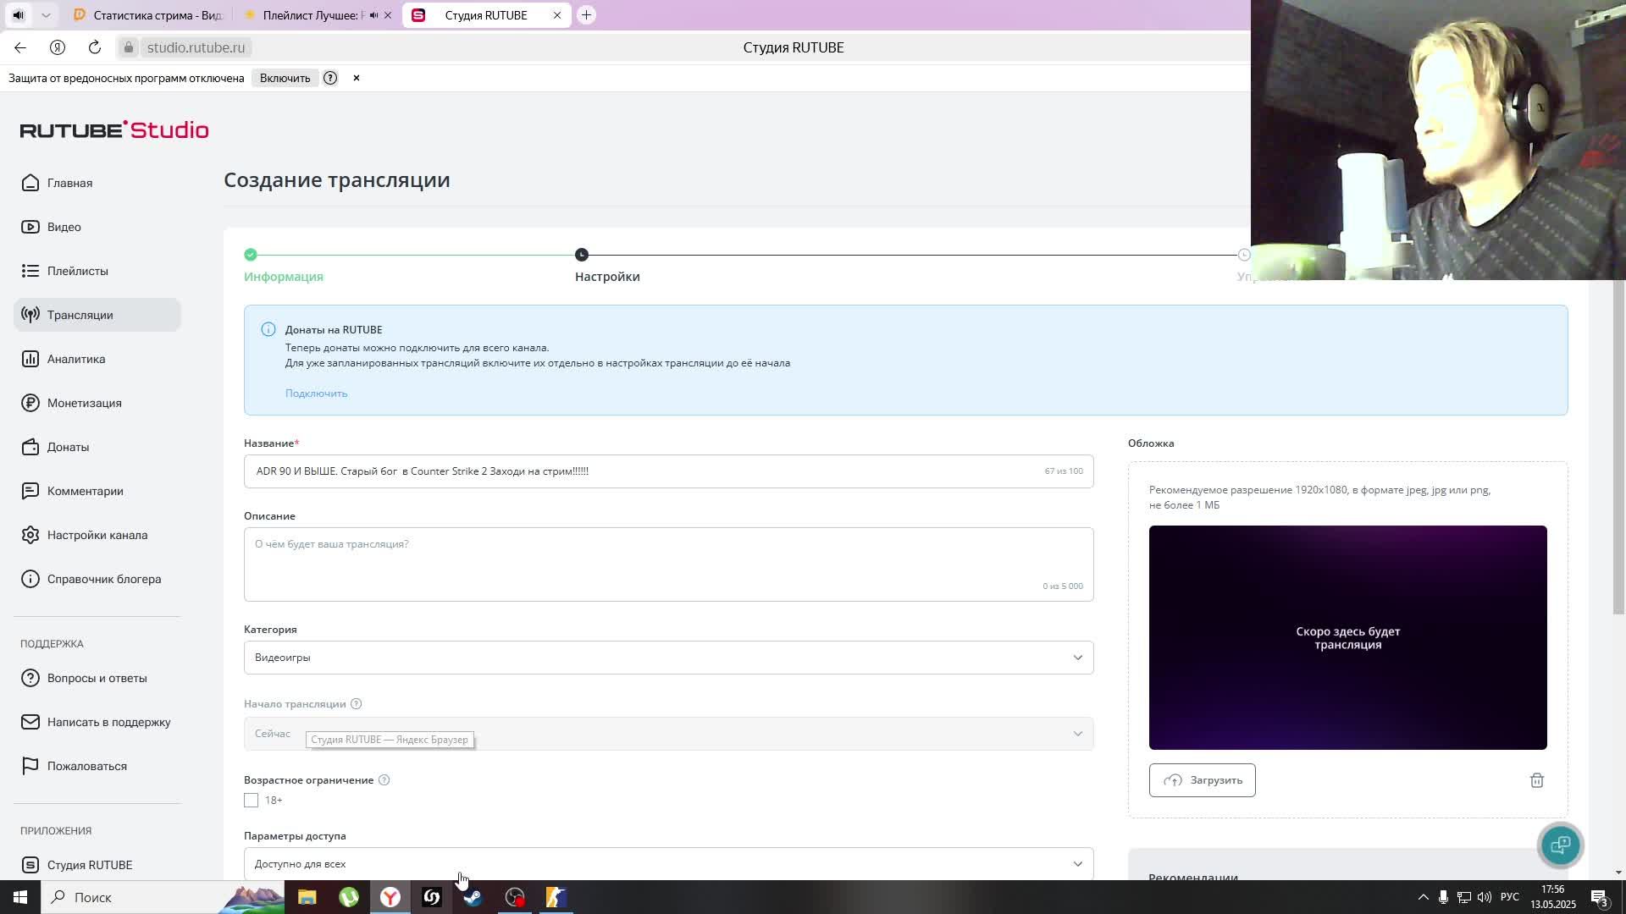Switch РУС input language
The image size is (1626, 914).
pyautogui.click(x=1510, y=897)
